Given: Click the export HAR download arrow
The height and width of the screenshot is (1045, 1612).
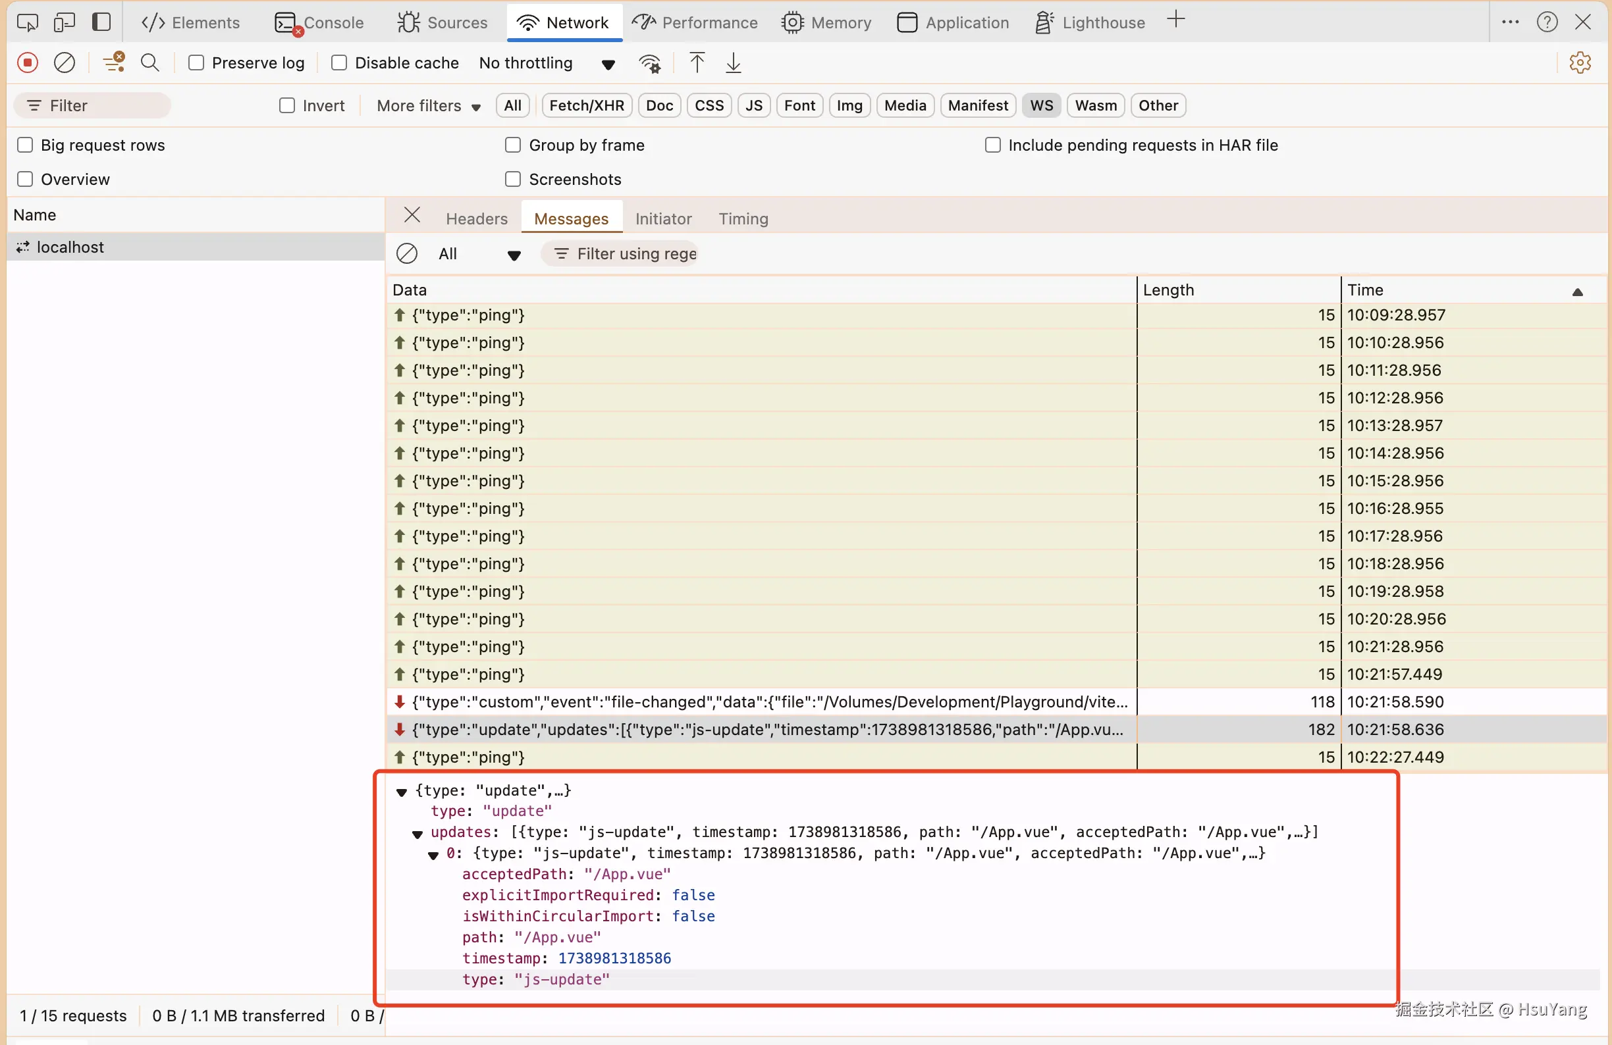Looking at the screenshot, I should click(x=734, y=63).
